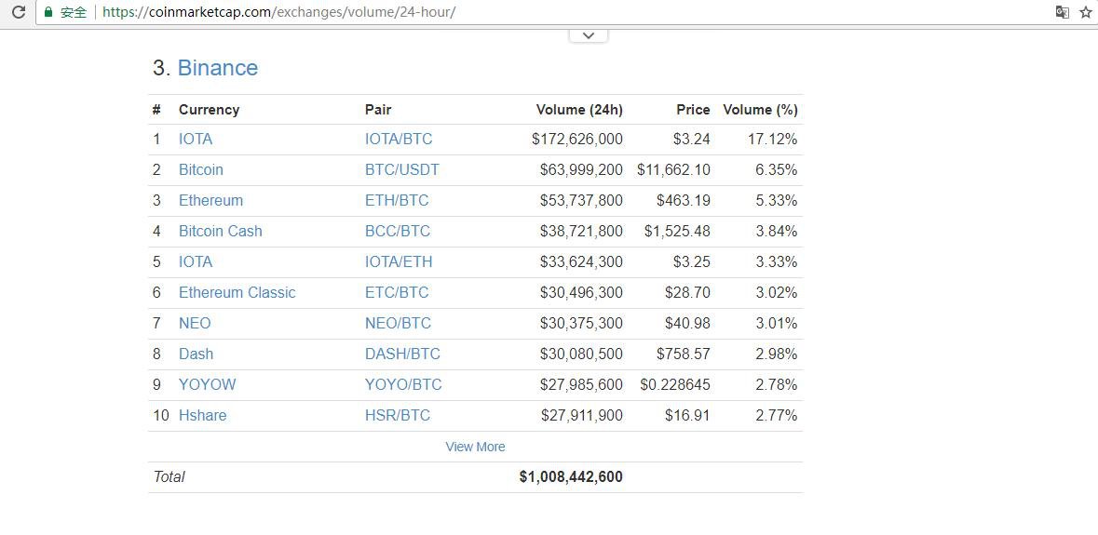The image size is (1098, 535).
Task: Open the HSR/BTC pair link
Action: (397, 415)
